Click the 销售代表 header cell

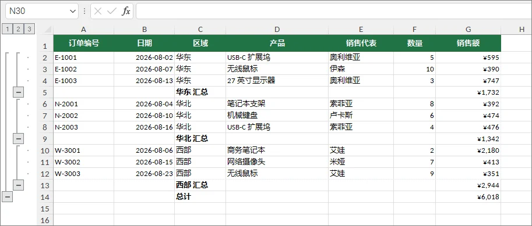point(361,44)
